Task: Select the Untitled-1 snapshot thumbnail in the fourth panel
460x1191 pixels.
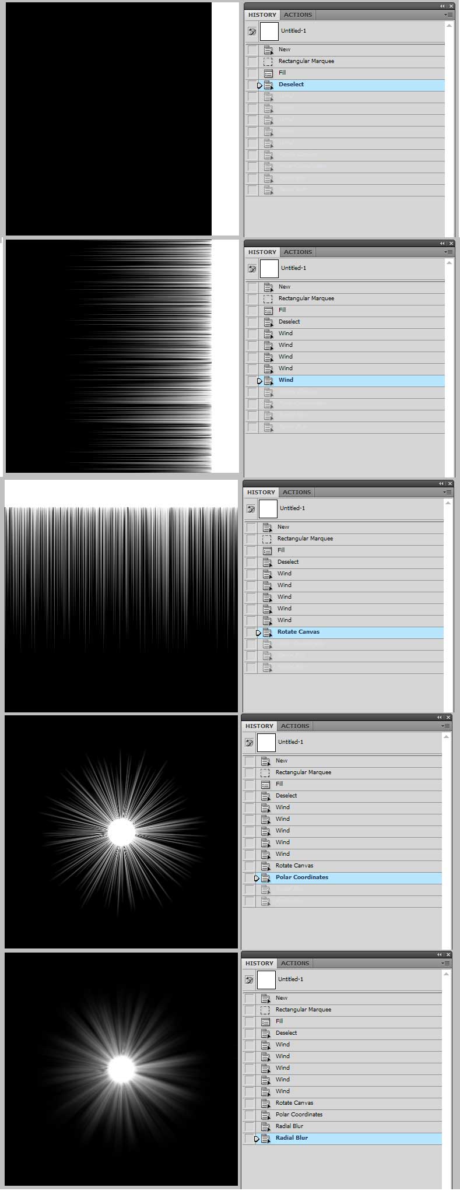Action: [266, 743]
